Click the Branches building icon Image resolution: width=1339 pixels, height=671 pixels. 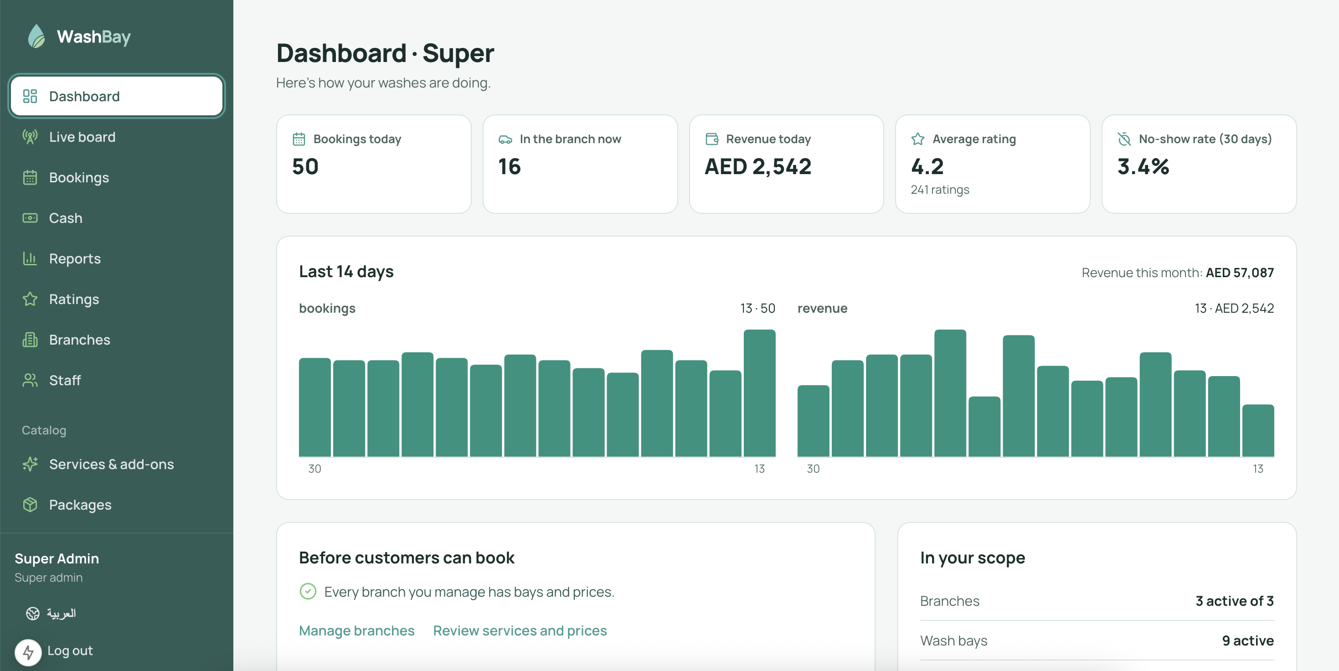(x=30, y=340)
